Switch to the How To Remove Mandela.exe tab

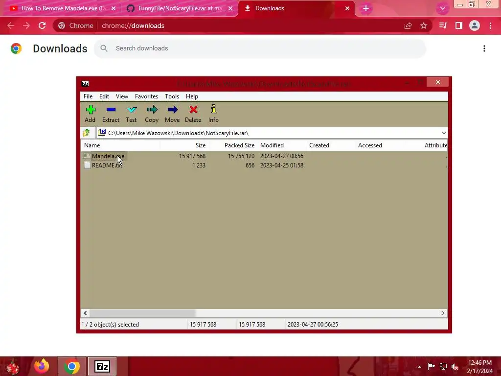click(x=63, y=8)
